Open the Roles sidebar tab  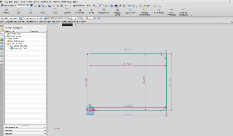2,64
